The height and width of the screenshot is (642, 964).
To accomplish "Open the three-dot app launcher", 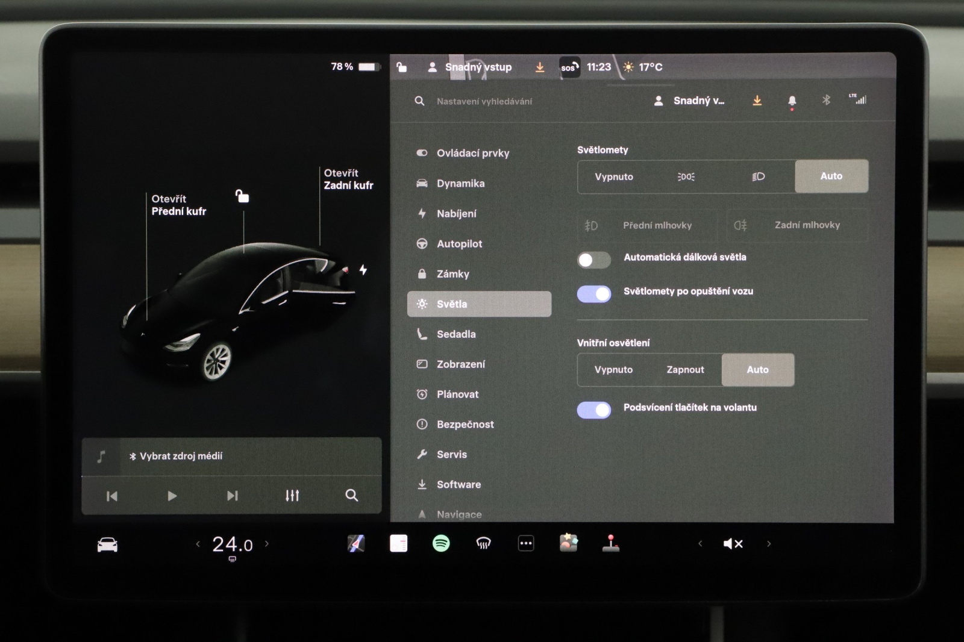I will click(526, 544).
